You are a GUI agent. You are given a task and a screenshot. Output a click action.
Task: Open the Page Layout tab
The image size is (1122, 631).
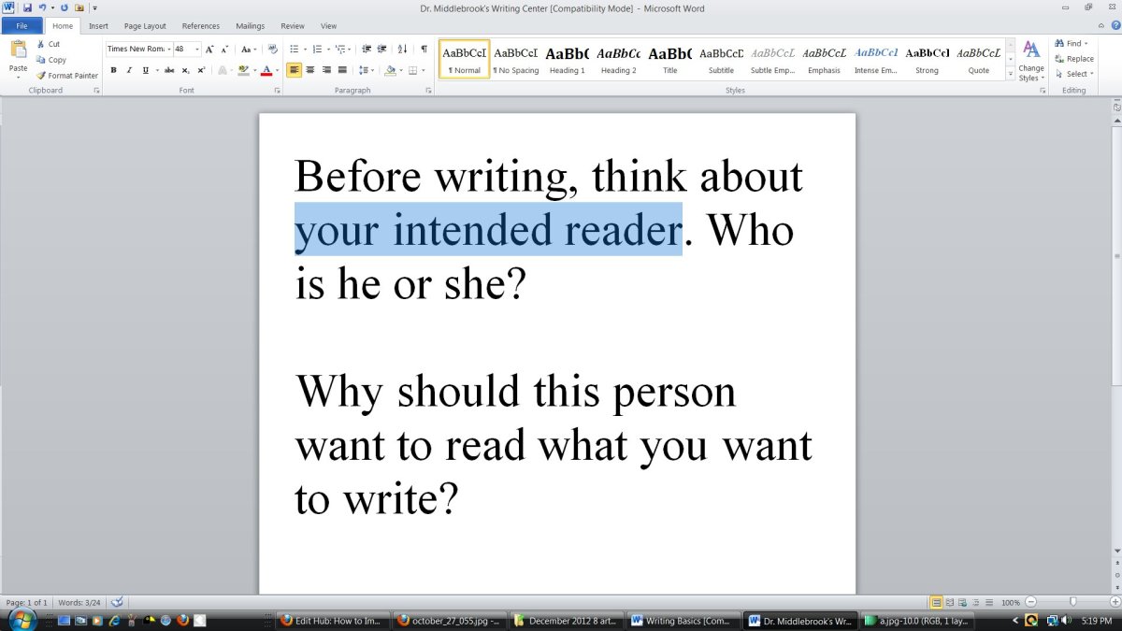(144, 25)
